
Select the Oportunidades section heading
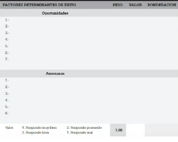(55, 13)
